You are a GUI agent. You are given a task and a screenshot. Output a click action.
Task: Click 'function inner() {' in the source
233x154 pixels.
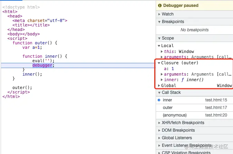(45, 56)
